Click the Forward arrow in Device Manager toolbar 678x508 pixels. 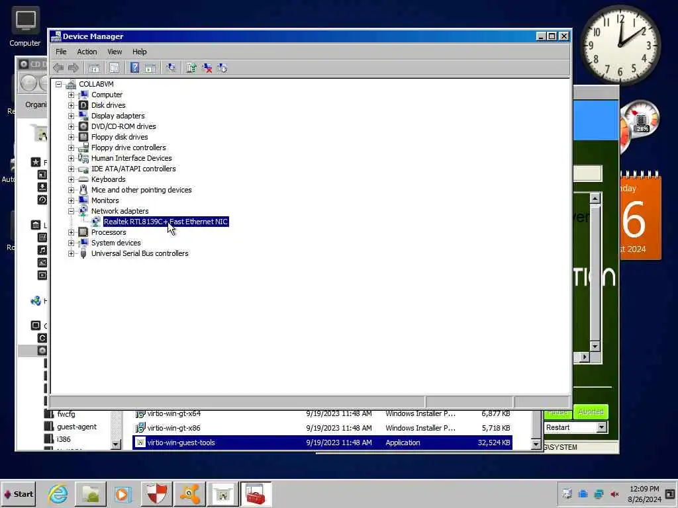pos(73,68)
